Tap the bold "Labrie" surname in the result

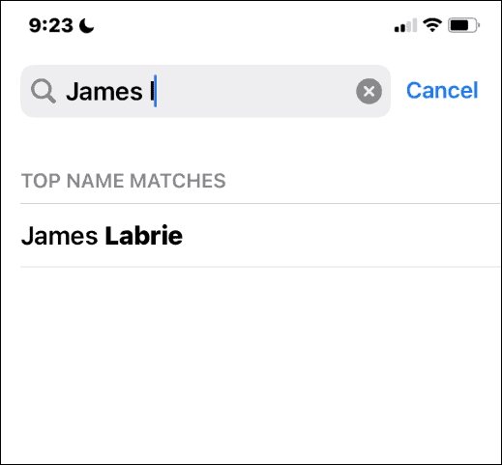(x=144, y=236)
